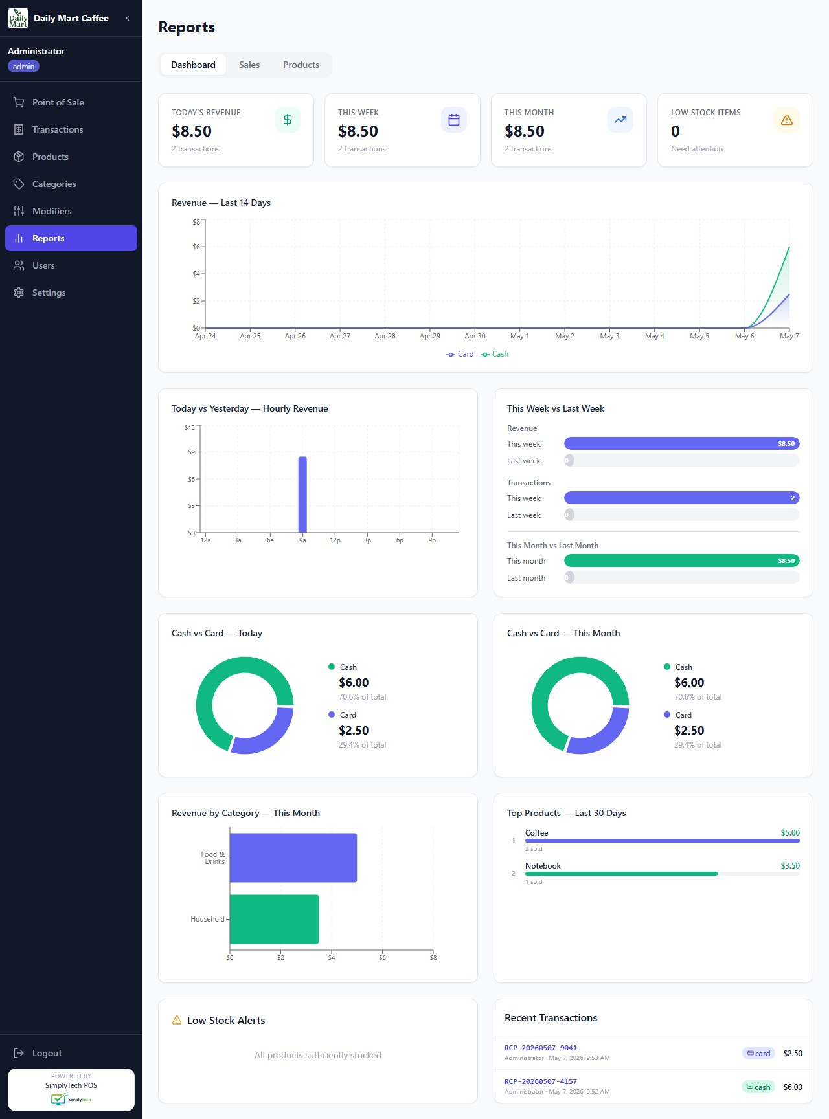Open receipt RCP-20260507-4157
Screen dimensions: 829x1119
(541, 1081)
